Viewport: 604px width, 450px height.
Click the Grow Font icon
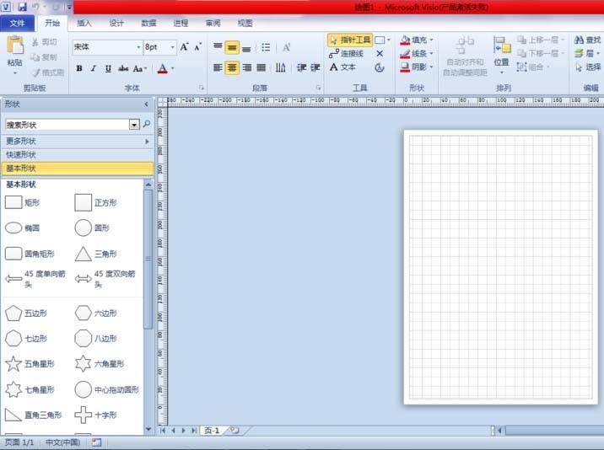tap(184, 47)
